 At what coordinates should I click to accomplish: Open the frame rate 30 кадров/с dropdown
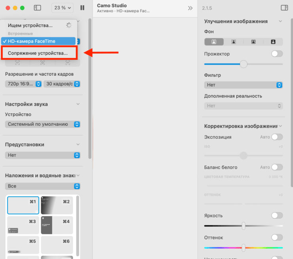pyautogui.click(x=62, y=84)
